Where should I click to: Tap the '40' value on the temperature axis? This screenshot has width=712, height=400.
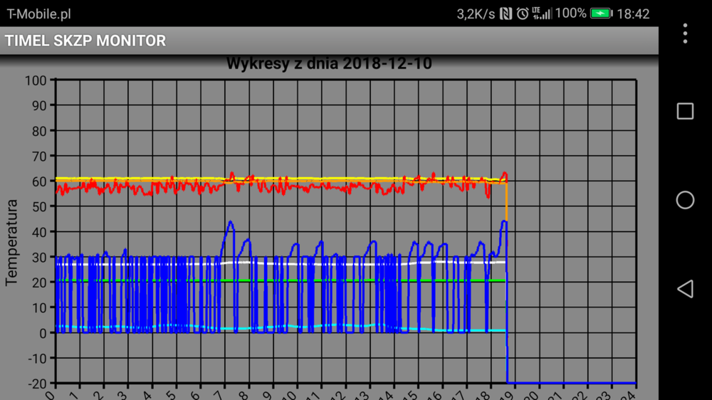39,232
